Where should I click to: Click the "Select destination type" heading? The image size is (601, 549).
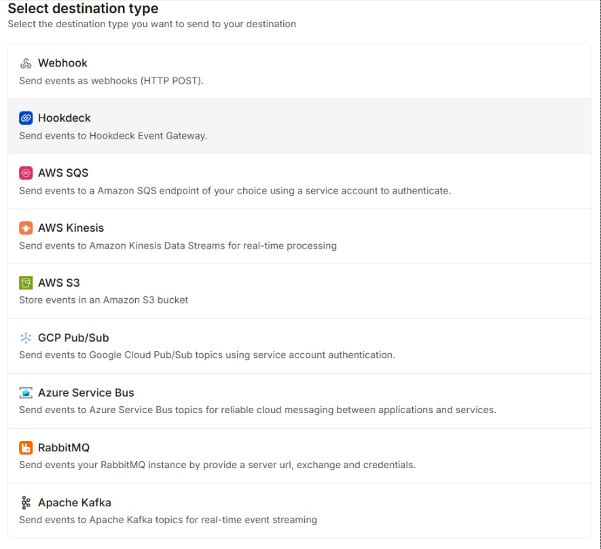[x=83, y=8]
